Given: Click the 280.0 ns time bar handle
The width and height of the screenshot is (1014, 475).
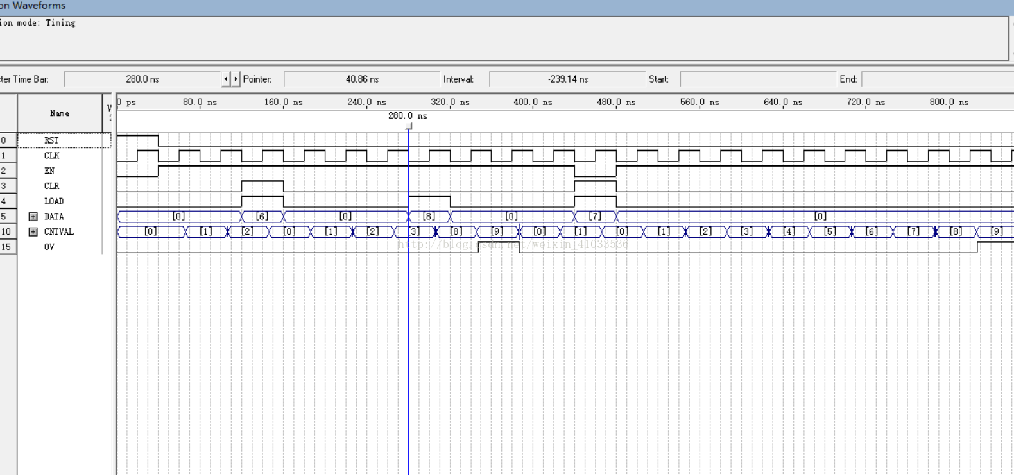Looking at the screenshot, I should [x=409, y=127].
